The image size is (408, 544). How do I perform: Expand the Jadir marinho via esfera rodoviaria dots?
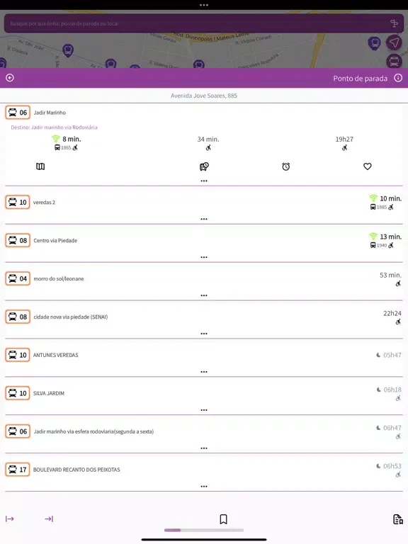tap(204, 448)
